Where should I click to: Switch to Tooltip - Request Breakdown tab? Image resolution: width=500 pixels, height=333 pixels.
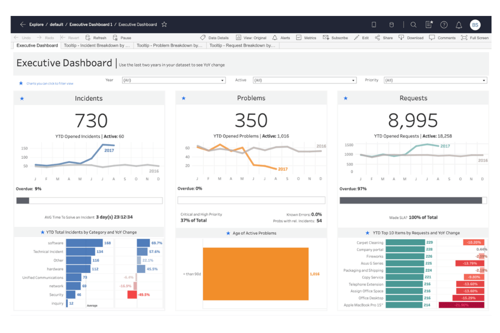[x=242, y=45]
